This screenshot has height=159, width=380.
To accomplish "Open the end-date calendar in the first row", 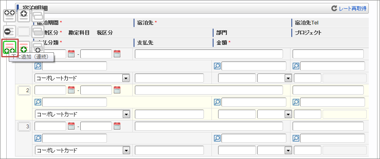I will 117,54.
